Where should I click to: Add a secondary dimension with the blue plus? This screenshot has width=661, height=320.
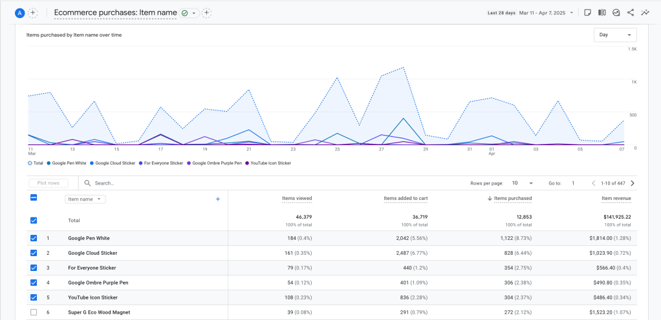point(217,199)
